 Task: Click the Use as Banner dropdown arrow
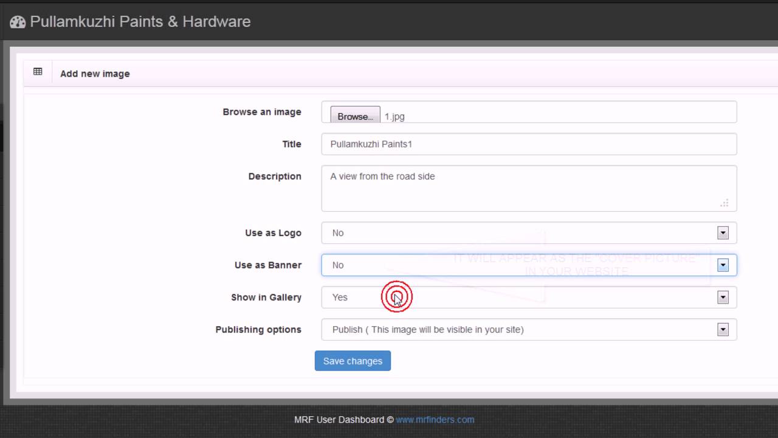pos(723,265)
